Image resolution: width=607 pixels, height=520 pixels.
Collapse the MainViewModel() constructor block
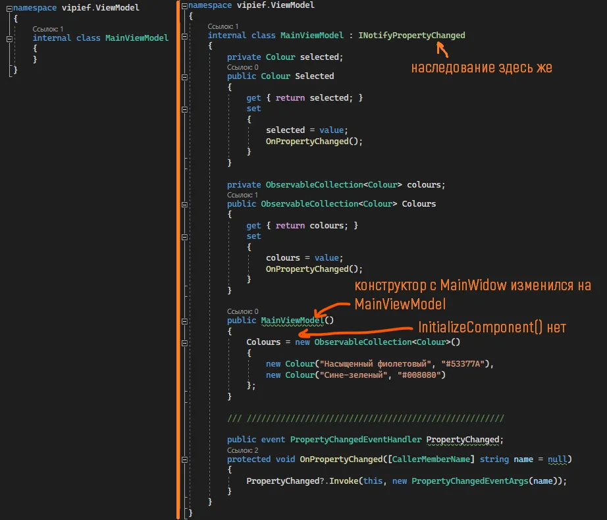184,321
